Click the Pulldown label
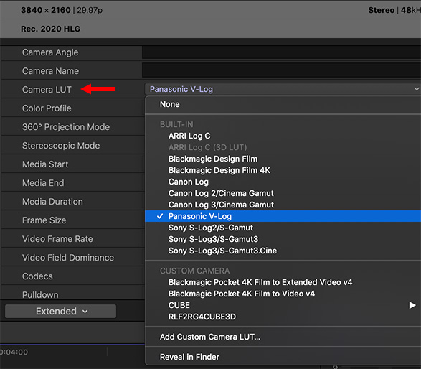 [40, 295]
